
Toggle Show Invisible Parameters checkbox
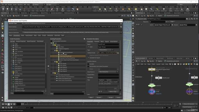(51, 41)
